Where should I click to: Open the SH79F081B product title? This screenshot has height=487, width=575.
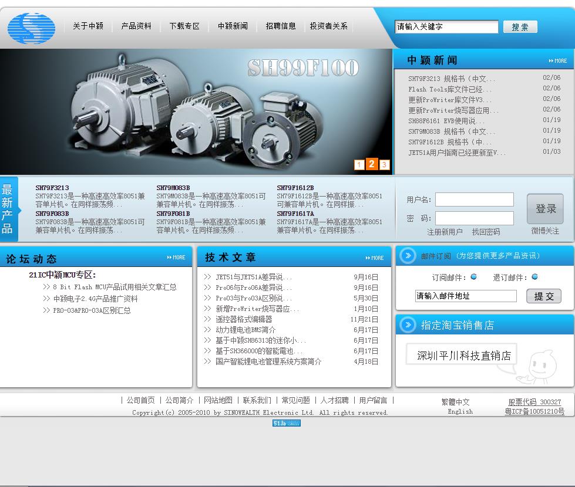pos(173,213)
